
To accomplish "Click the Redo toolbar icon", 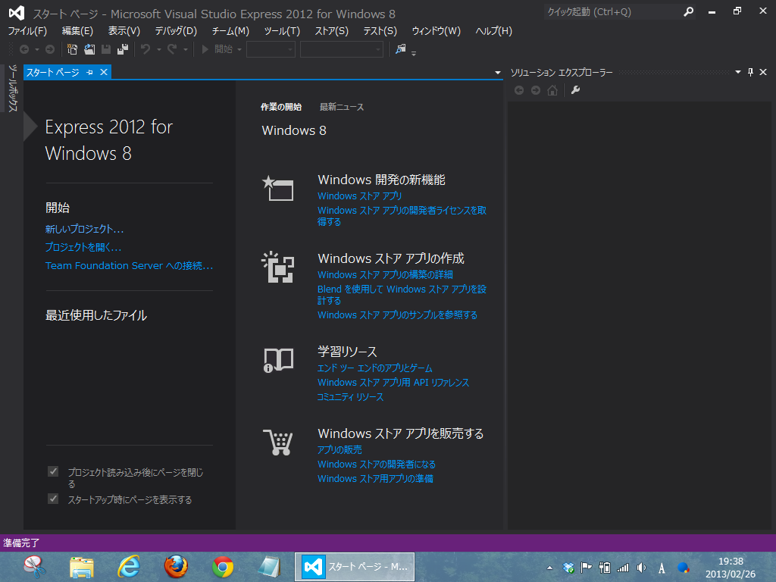I will (x=172, y=49).
